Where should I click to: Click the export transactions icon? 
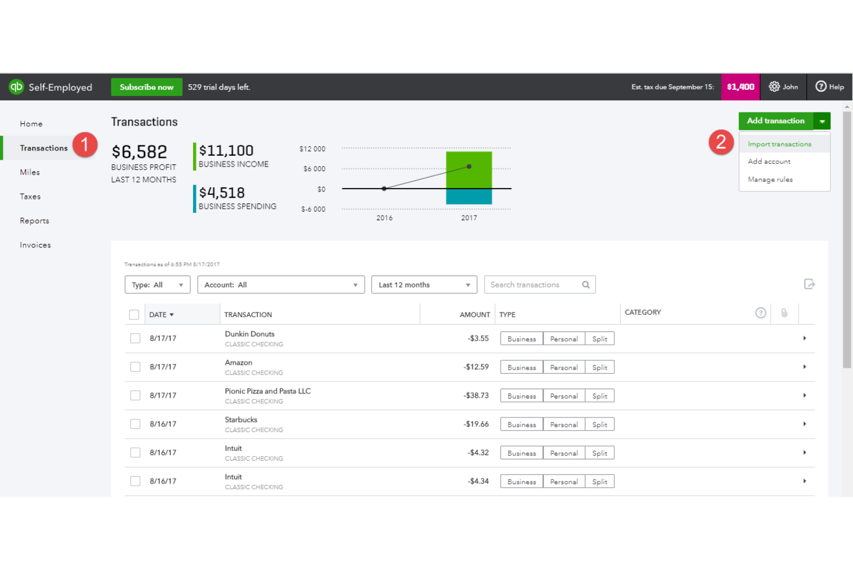(809, 284)
